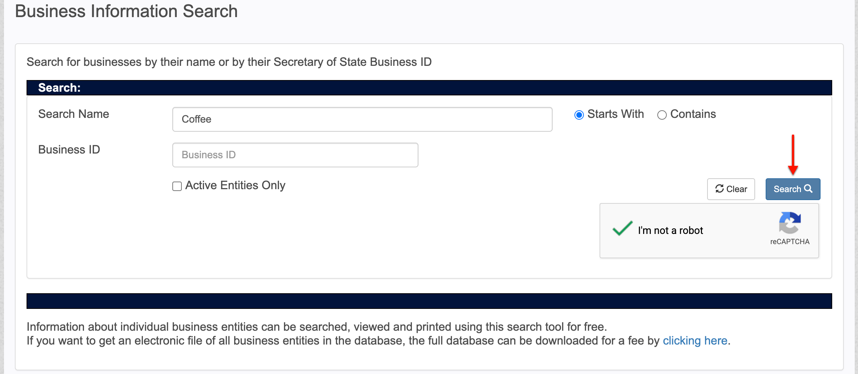The image size is (858, 374).
Task: Click the reCAPTCHA logo icon
Action: coord(790,223)
